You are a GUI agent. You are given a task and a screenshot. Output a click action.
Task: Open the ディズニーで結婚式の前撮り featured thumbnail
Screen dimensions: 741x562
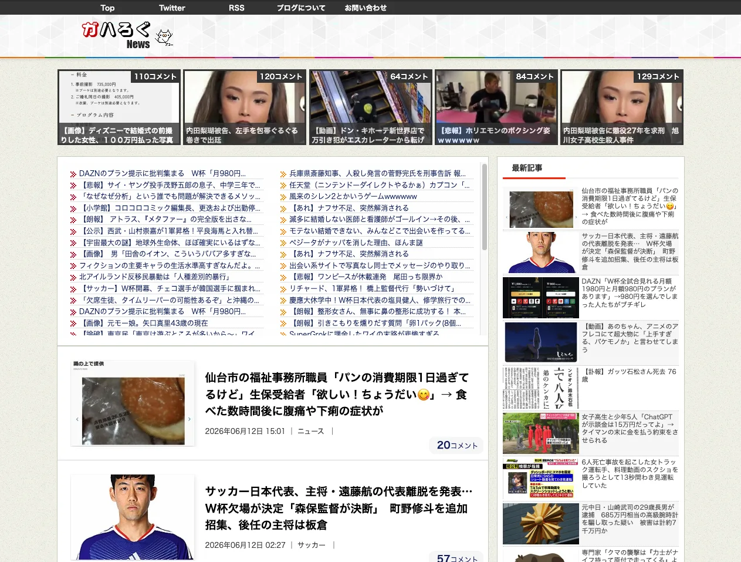coord(119,107)
